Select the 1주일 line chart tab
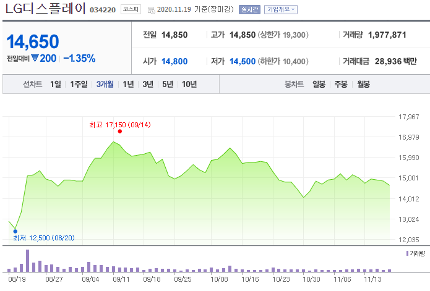This screenshot has height=291, width=430. (79, 84)
